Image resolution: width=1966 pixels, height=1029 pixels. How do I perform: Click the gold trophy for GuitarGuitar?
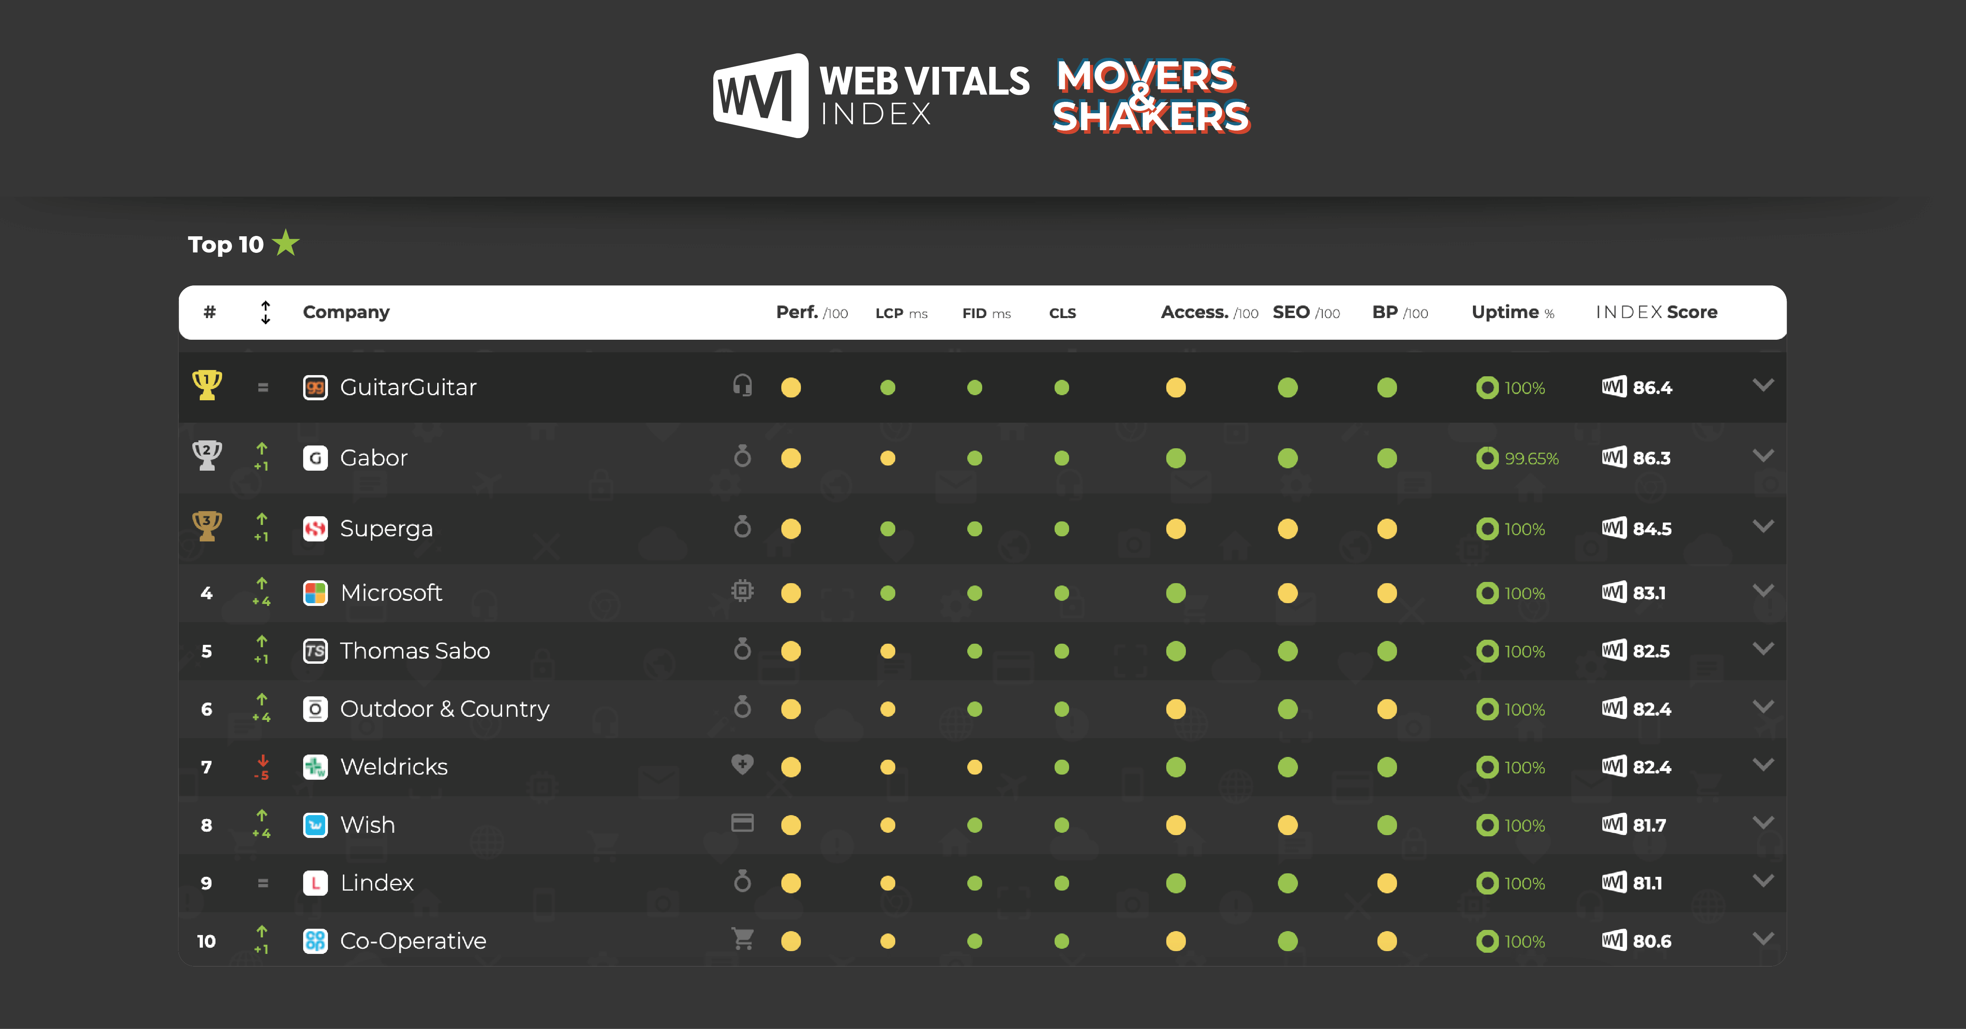(x=207, y=385)
